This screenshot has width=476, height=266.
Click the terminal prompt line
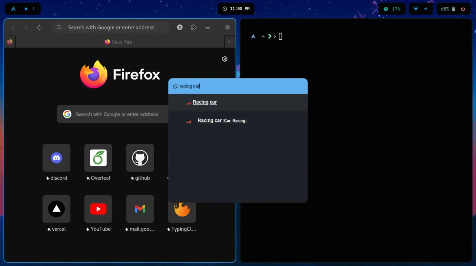coord(267,36)
